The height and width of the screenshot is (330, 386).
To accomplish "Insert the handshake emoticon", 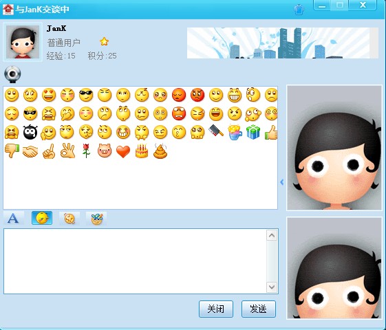I will [30, 151].
